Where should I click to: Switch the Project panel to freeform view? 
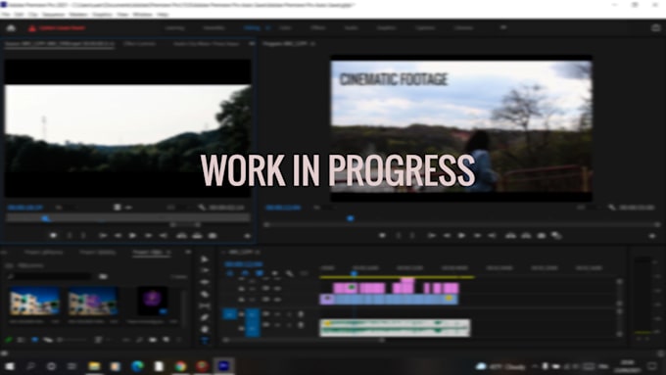click(48, 340)
